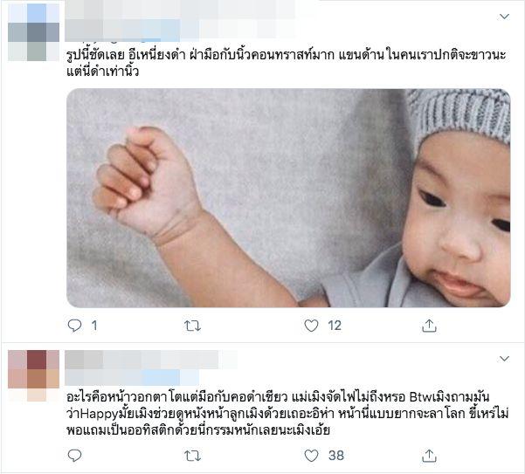Image resolution: width=525 pixels, height=474 pixels.
Task: Open the first tweet author's blurred display name
Action: click(x=181, y=10)
